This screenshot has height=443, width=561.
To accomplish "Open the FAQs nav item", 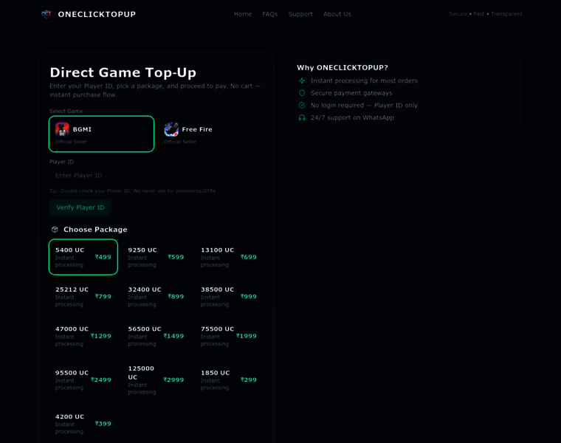I will tap(269, 14).
